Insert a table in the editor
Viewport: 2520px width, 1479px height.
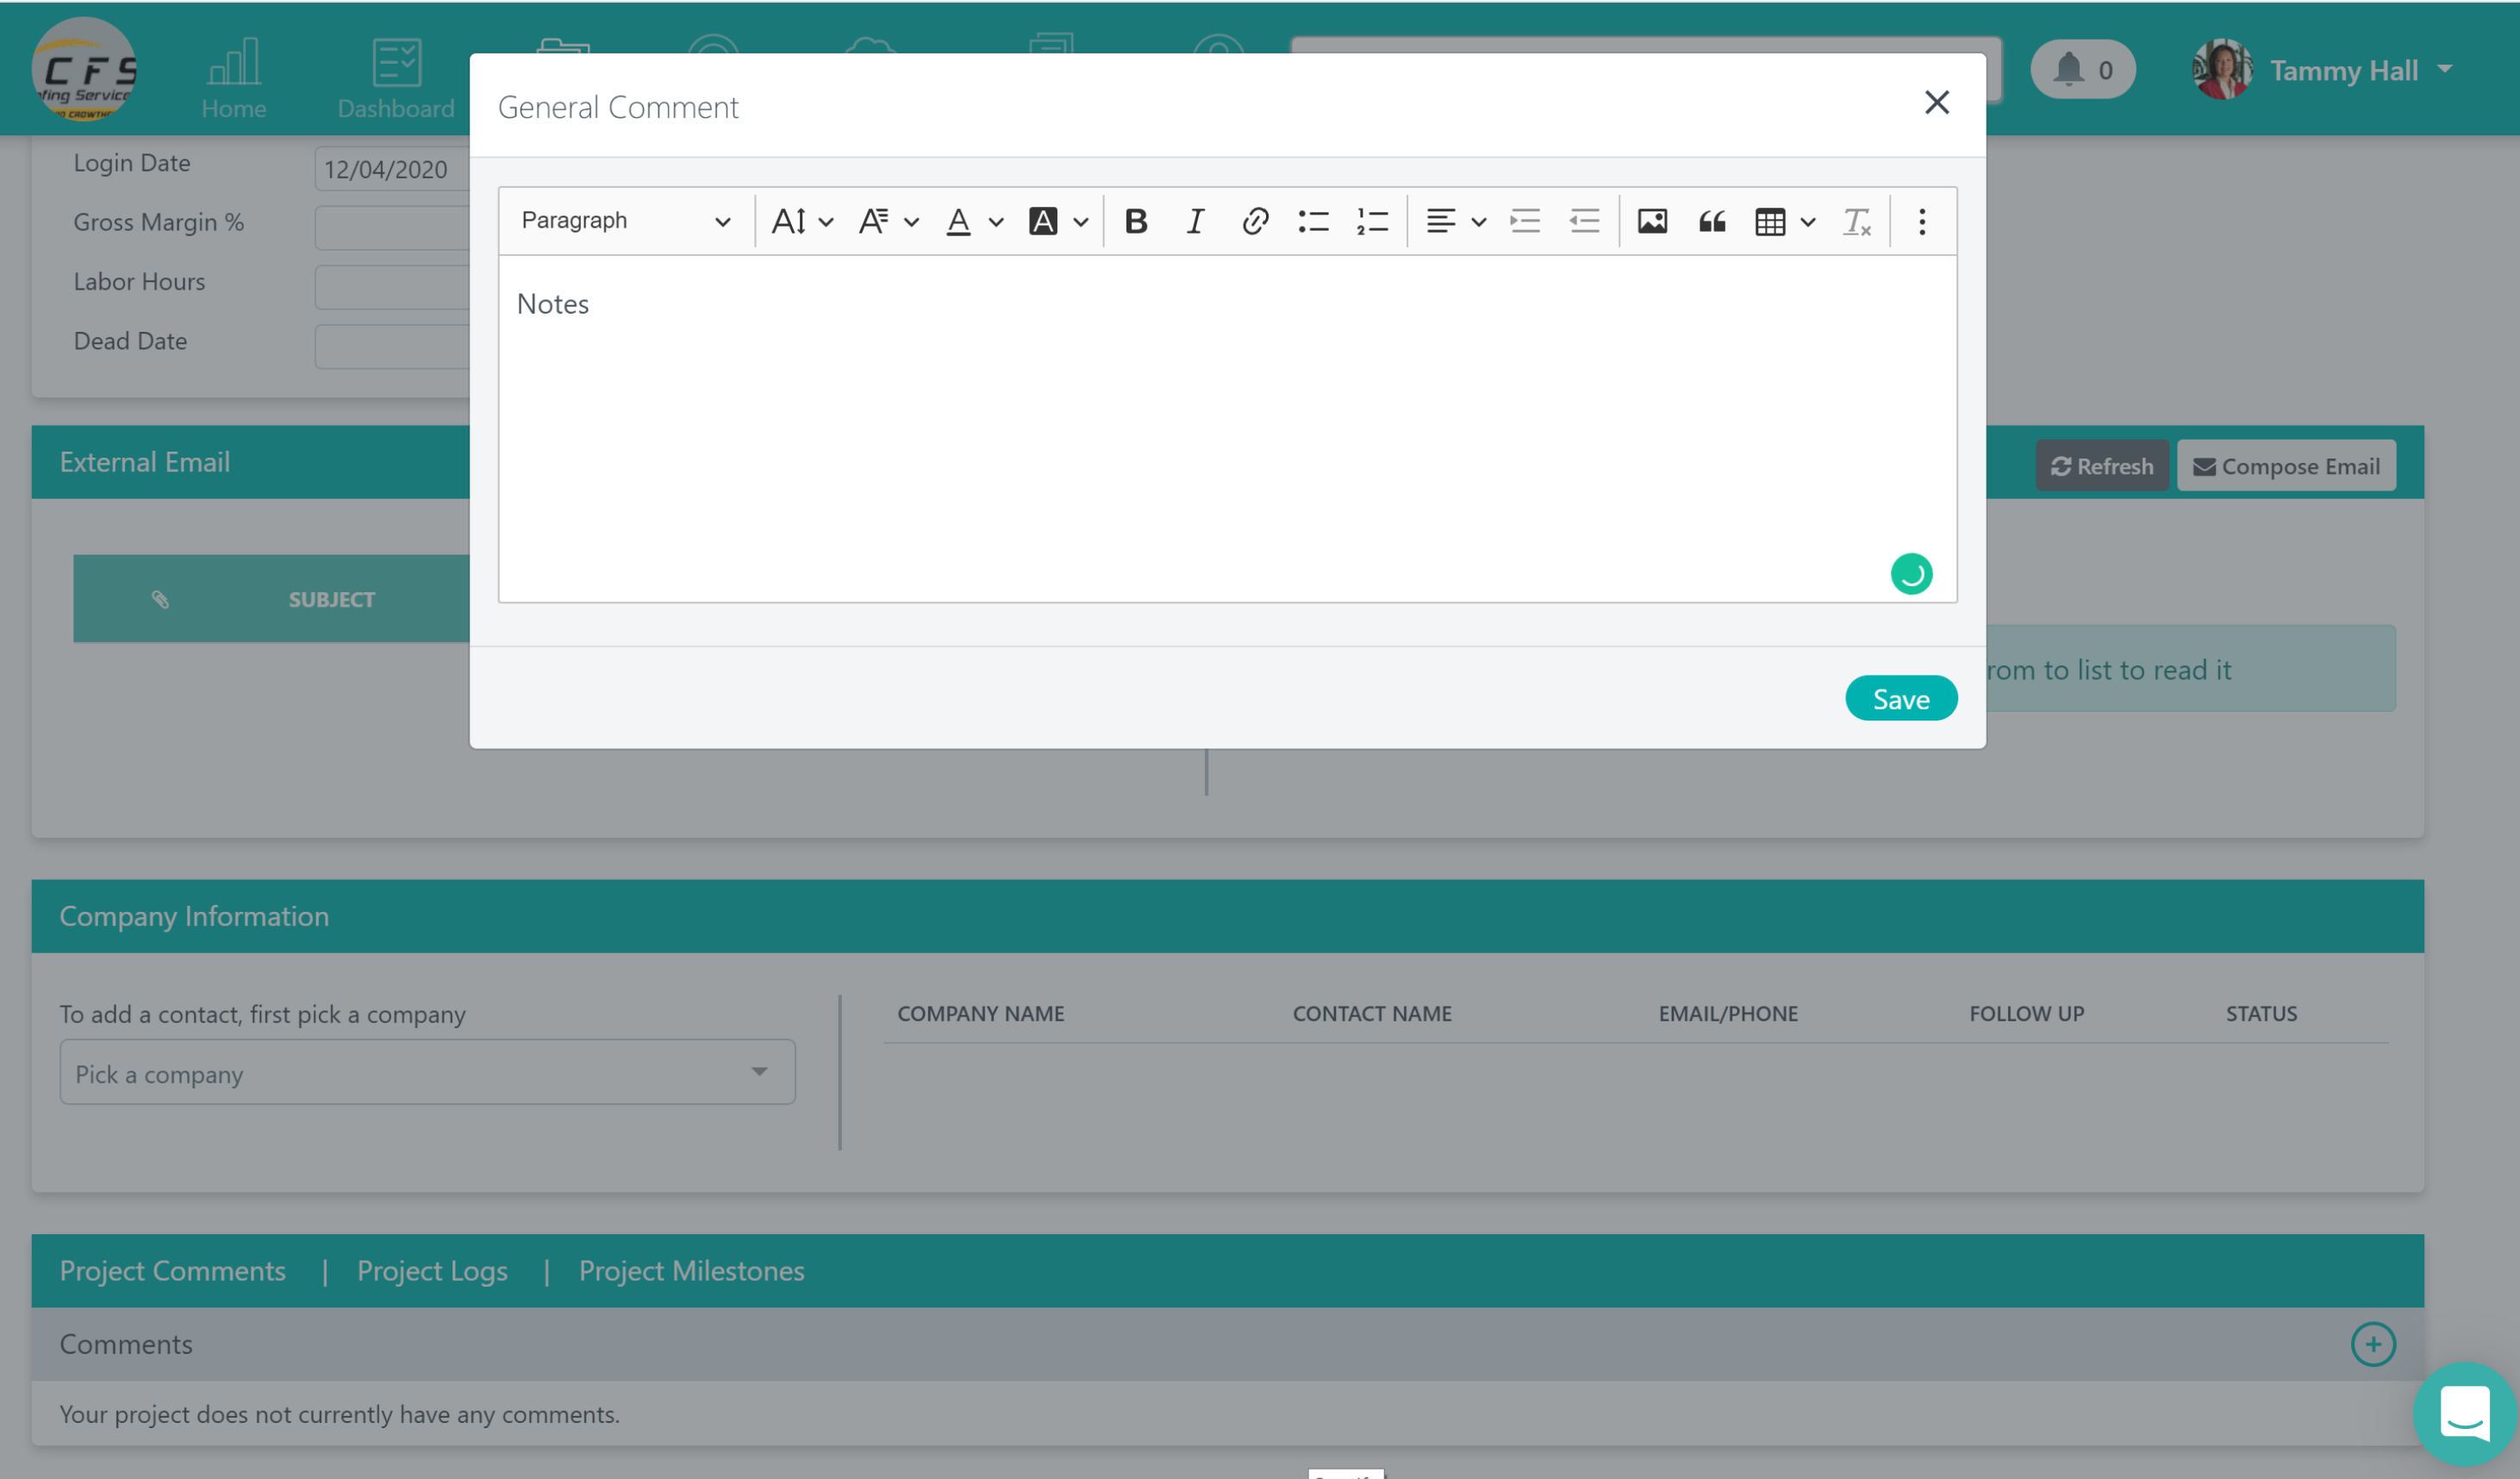(1770, 221)
